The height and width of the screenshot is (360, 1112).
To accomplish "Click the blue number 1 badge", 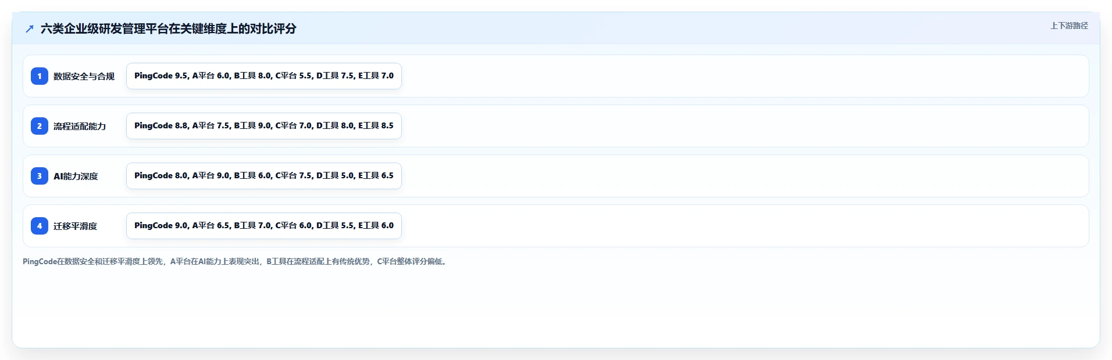I will pos(40,76).
